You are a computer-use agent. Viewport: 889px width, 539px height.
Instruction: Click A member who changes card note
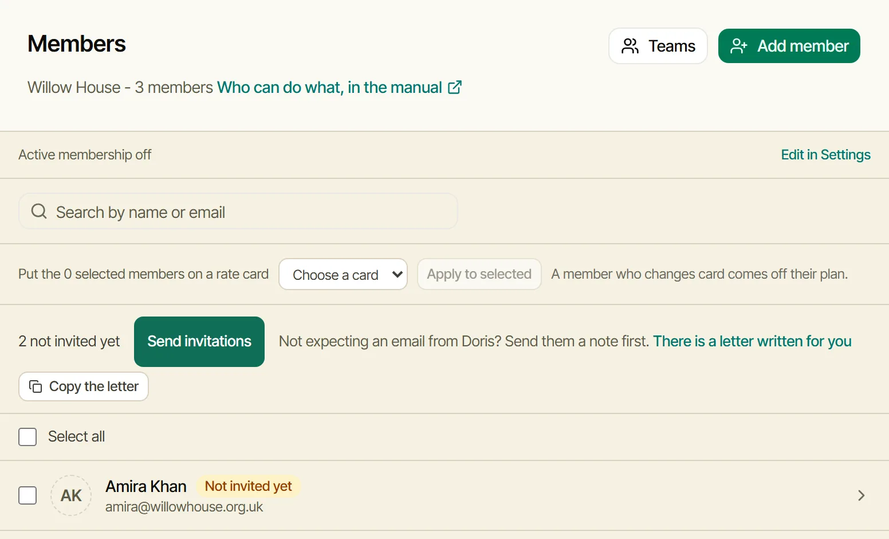click(699, 274)
